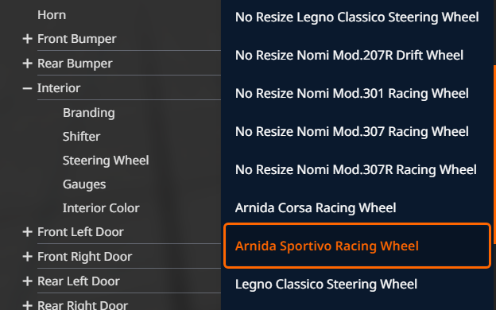Expand the Rear Bumper plus icon
The image size is (496, 310).
coord(28,64)
